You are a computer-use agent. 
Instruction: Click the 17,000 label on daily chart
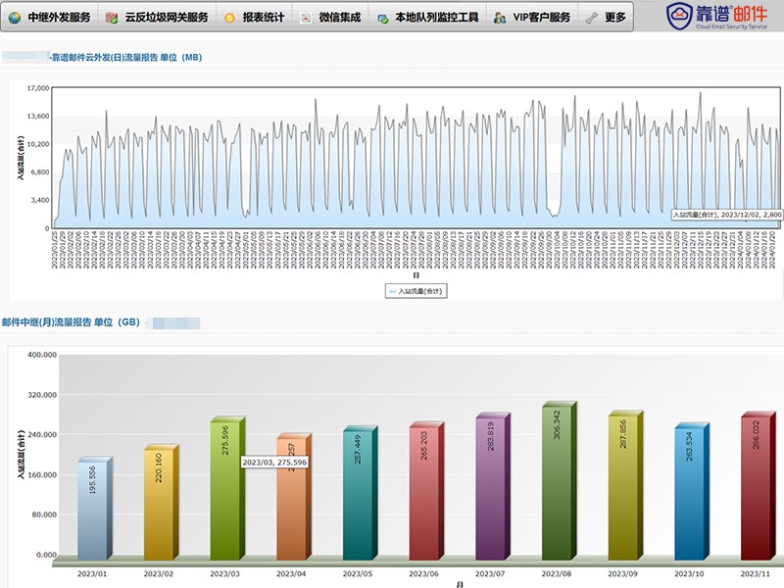click(x=38, y=88)
